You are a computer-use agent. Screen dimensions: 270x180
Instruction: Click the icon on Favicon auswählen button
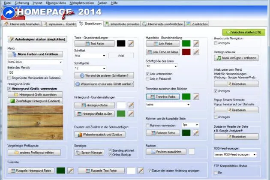click(153, 152)
